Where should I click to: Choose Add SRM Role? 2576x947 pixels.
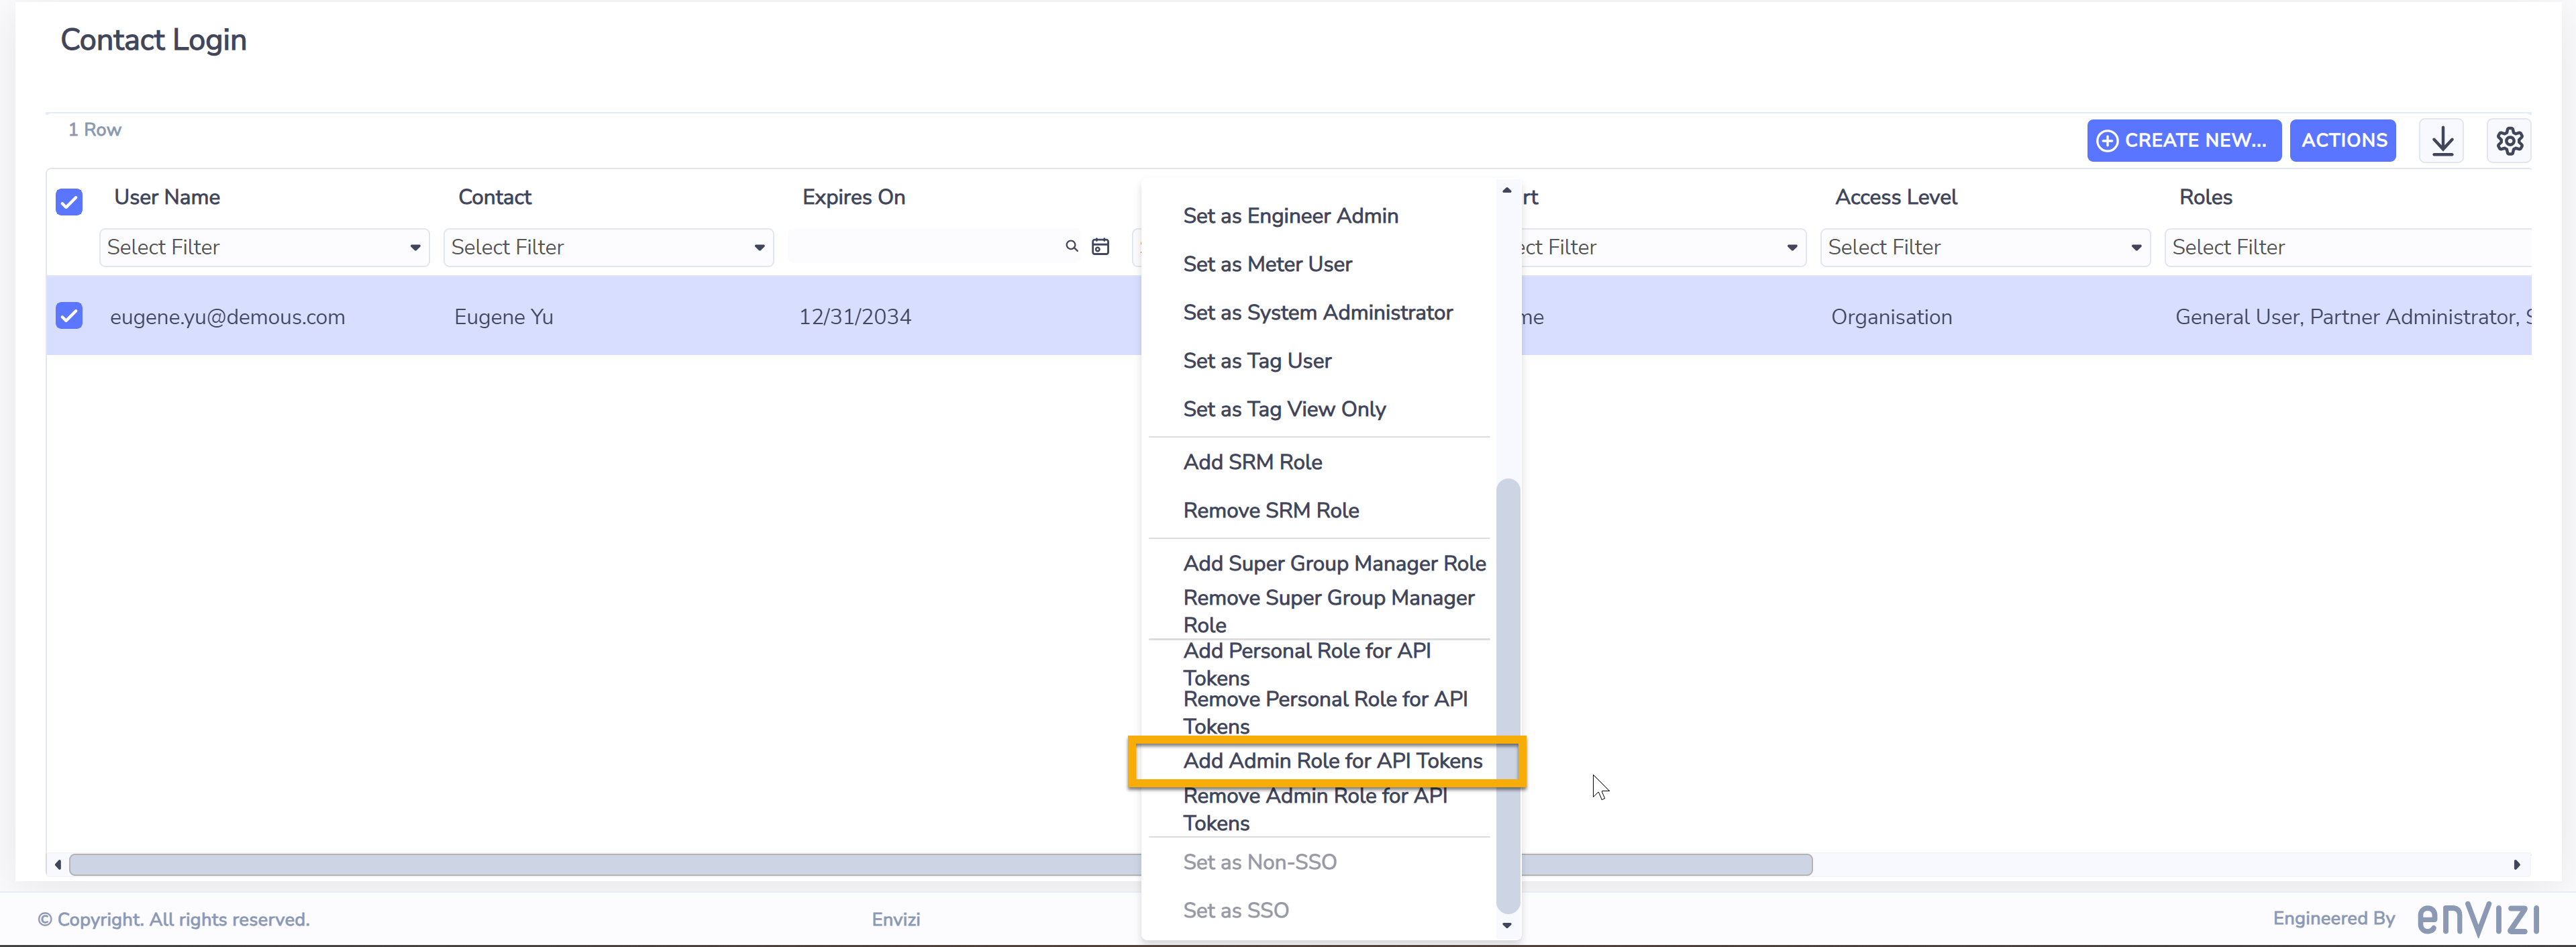(x=1252, y=462)
